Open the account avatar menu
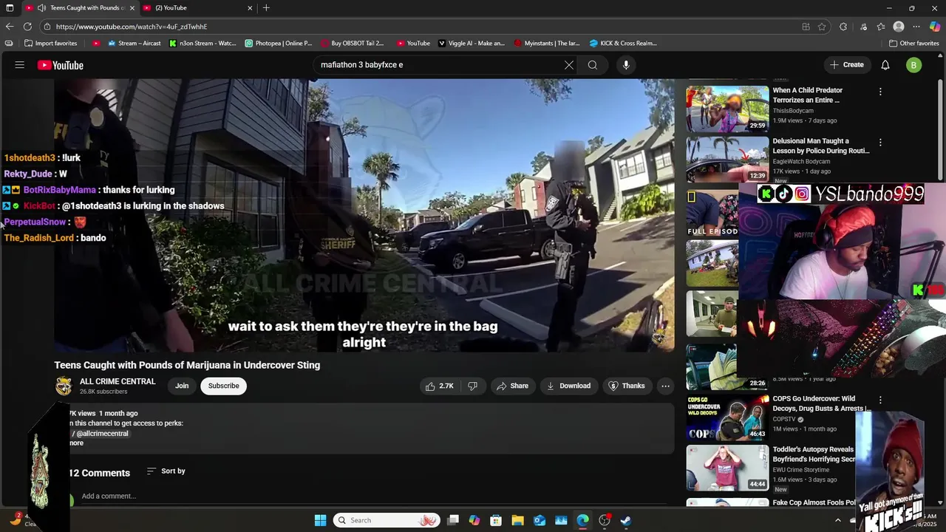The width and height of the screenshot is (946, 532). [x=913, y=65]
